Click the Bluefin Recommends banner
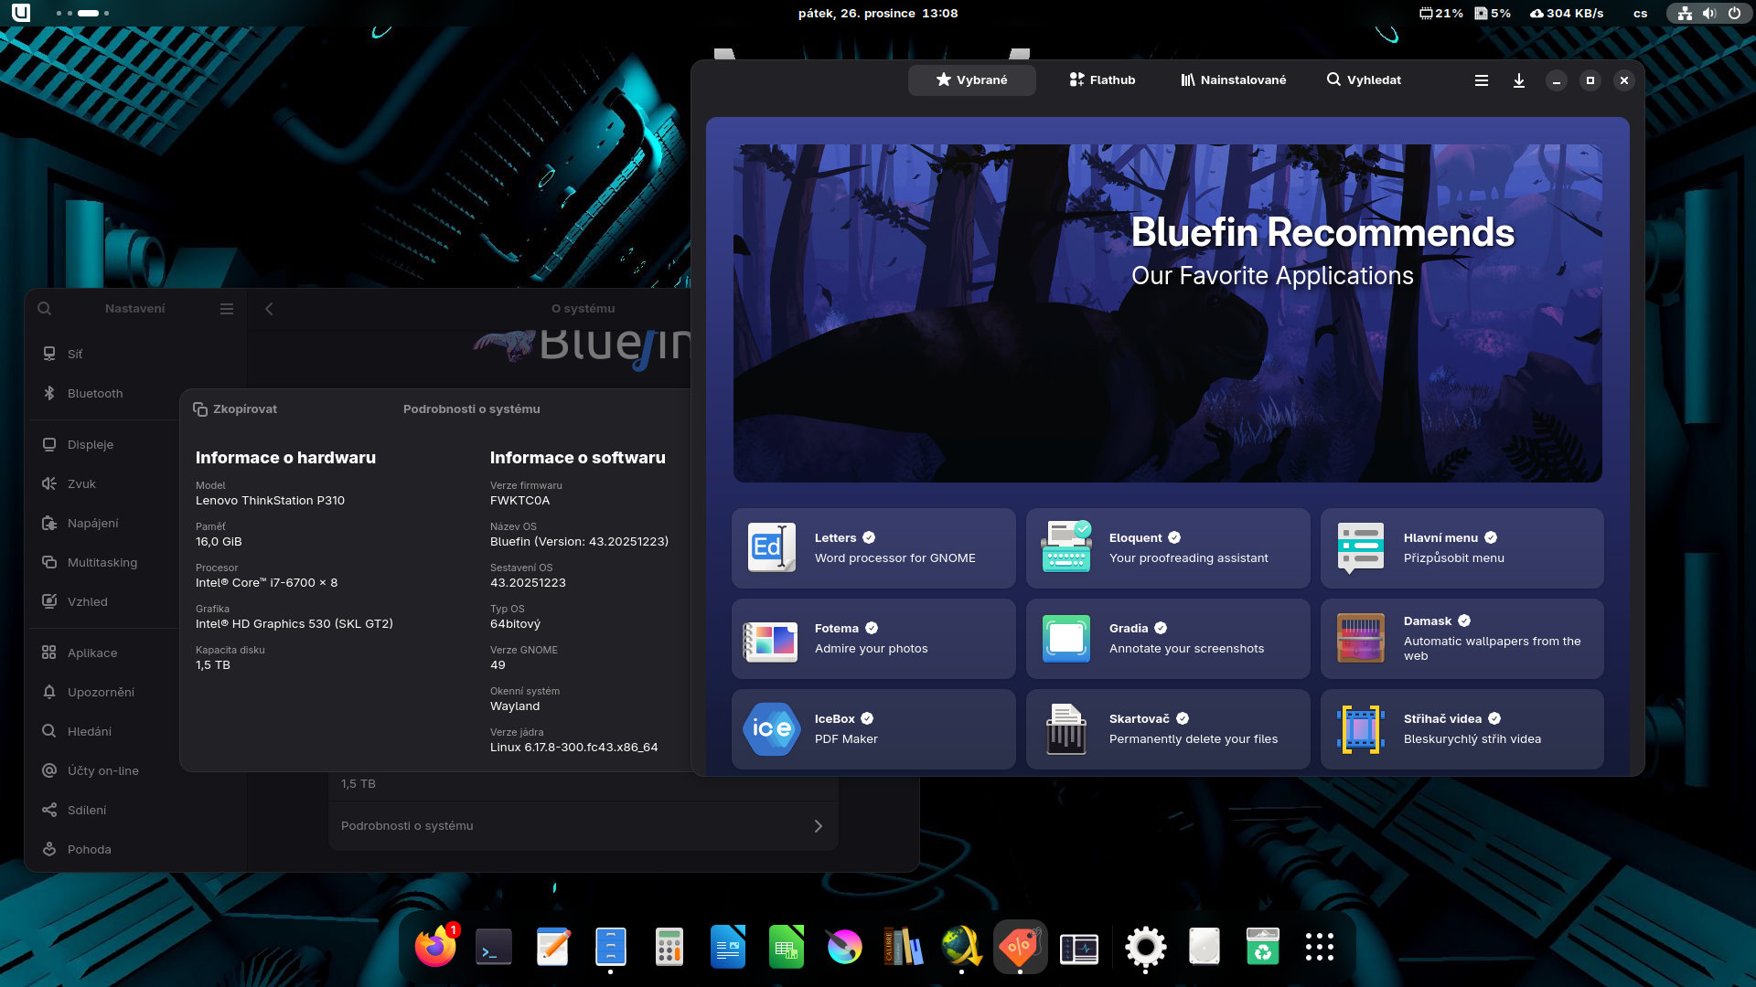The height and width of the screenshot is (987, 1756). 1167,313
